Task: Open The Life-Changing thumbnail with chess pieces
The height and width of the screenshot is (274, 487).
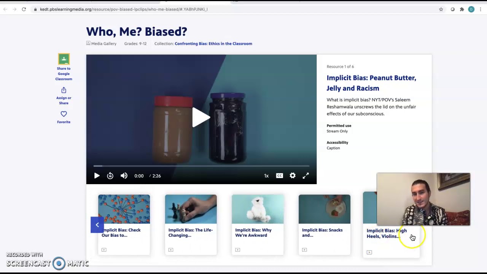Action: tap(191, 209)
